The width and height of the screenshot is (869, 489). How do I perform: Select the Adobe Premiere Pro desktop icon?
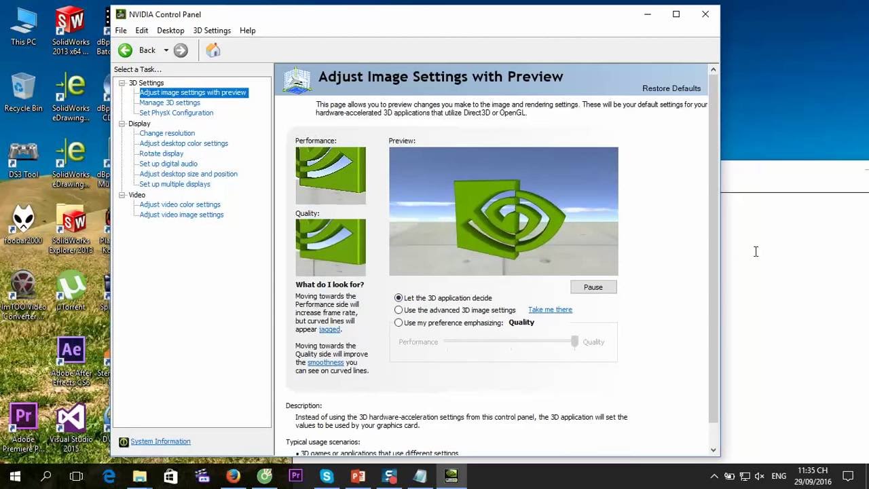(x=23, y=428)
